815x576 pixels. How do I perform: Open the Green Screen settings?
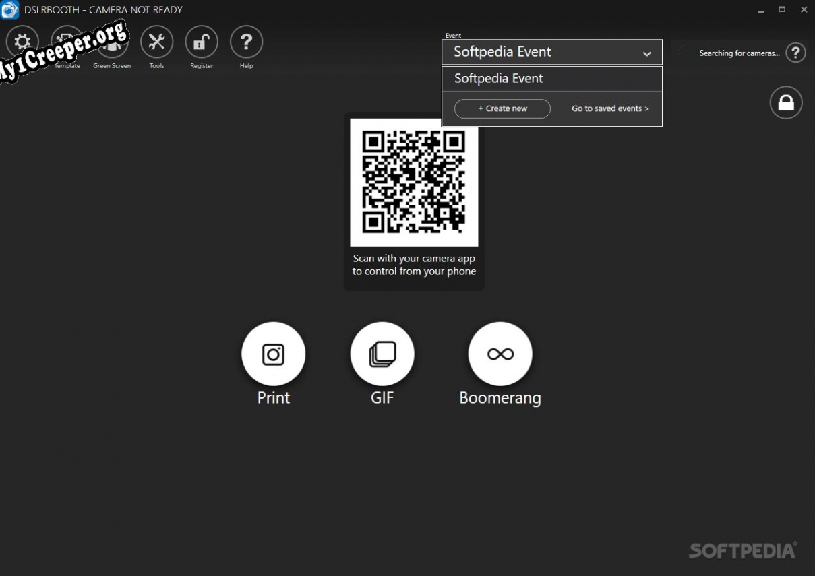click(x=112, y=42)
